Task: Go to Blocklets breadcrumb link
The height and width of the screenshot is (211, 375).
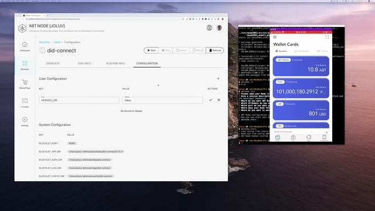Action: (x=45, y=42)
